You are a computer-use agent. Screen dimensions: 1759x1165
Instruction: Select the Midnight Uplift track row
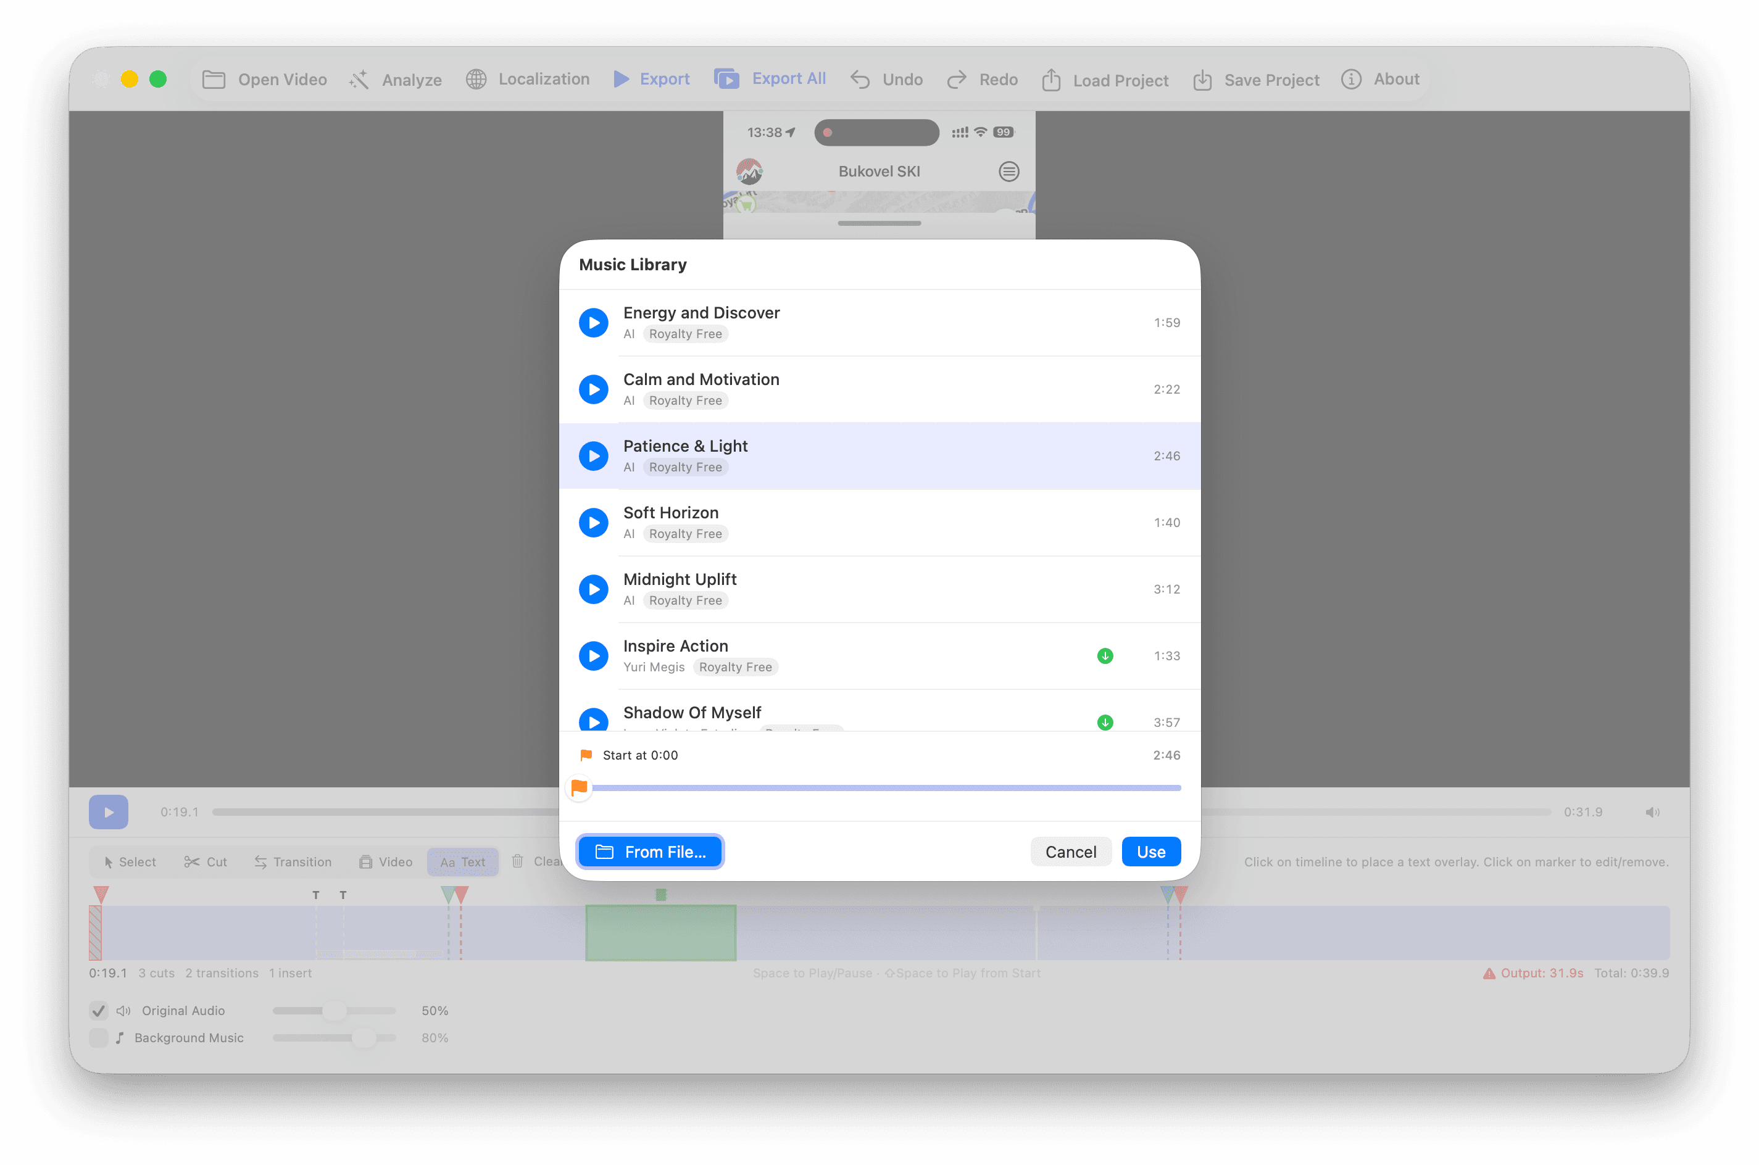click(879, 589)
